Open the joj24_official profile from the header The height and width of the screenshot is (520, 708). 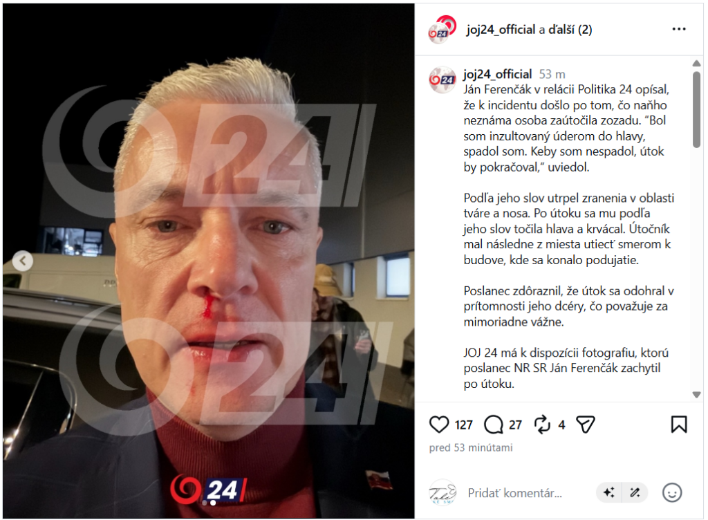pos(501,30)
